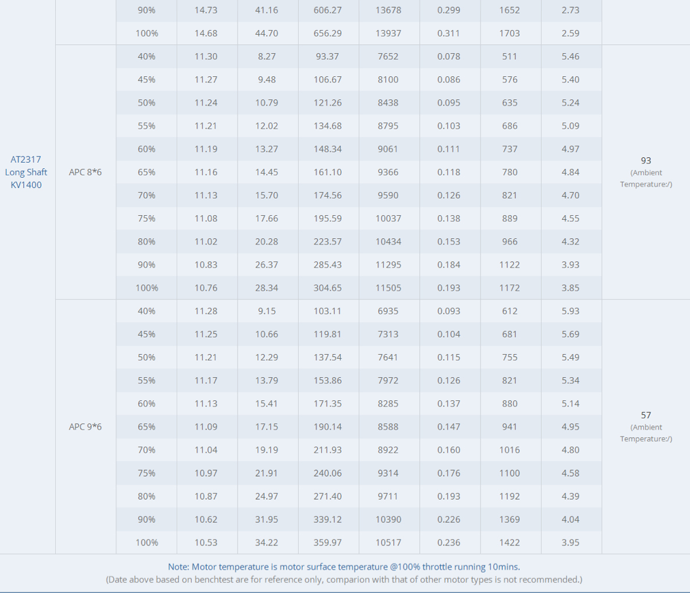This screenshot has height=593, width=690.
Task: Select the APC 8*6 propeller cell
Action: tap(85, 172)
